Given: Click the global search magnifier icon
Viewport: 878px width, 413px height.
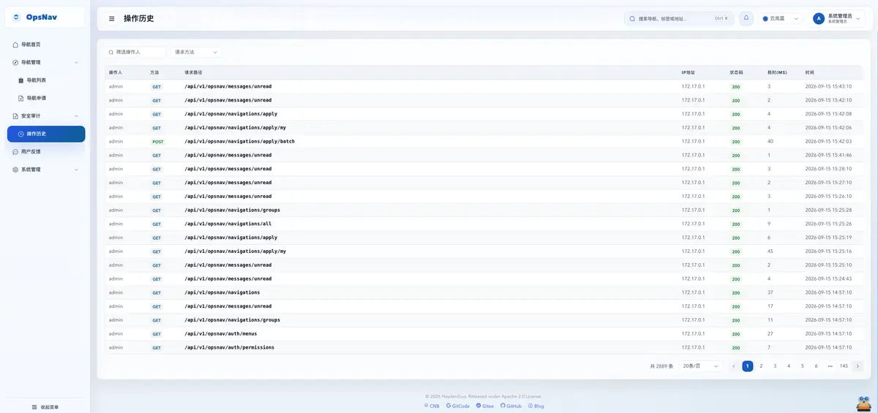Looking at the screenshot, I should [634, 18].
